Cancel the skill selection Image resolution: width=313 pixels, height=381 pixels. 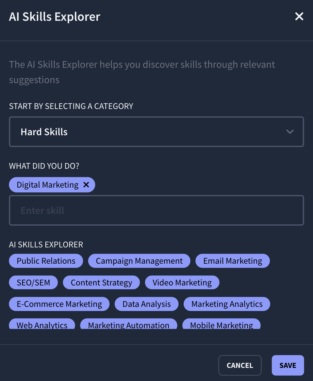pyautogui.click(x=240, y=365)
